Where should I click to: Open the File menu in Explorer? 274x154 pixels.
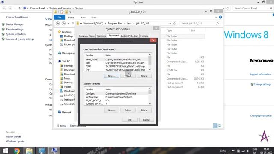[60, 18]
